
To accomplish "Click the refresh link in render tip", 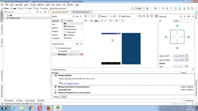I will pyautogui.click(x=70, y=84).
